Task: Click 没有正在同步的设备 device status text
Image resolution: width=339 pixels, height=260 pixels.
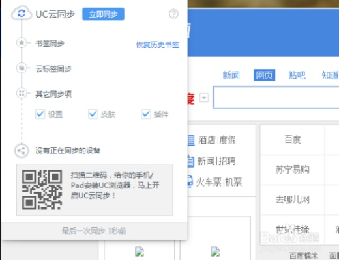Action: 68,150
